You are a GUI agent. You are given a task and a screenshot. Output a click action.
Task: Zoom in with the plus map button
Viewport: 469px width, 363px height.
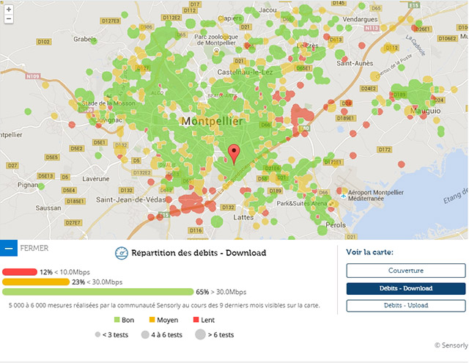click(x=9, y=10)
